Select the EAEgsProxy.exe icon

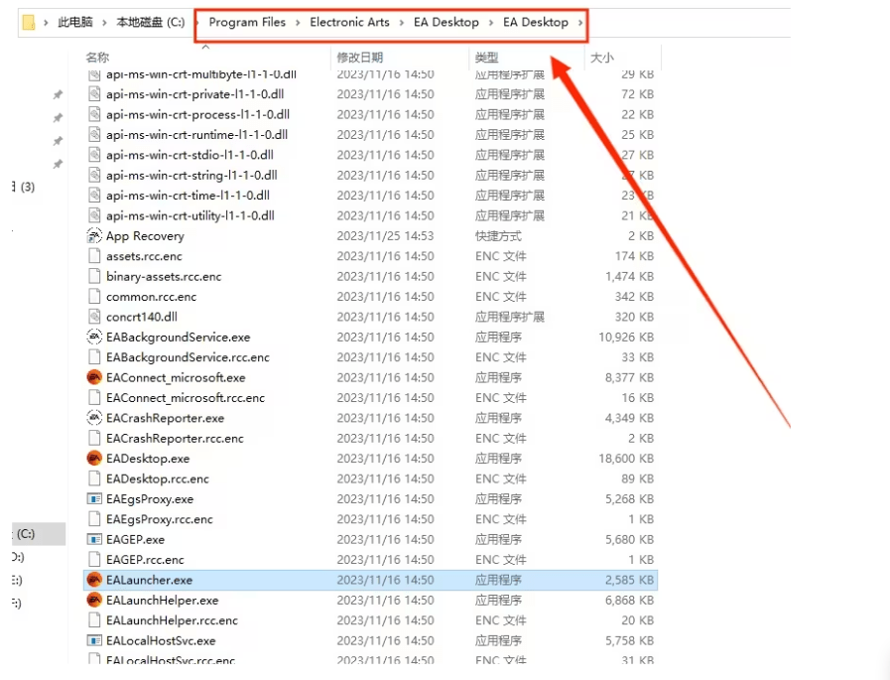click(x=94, y=499)
